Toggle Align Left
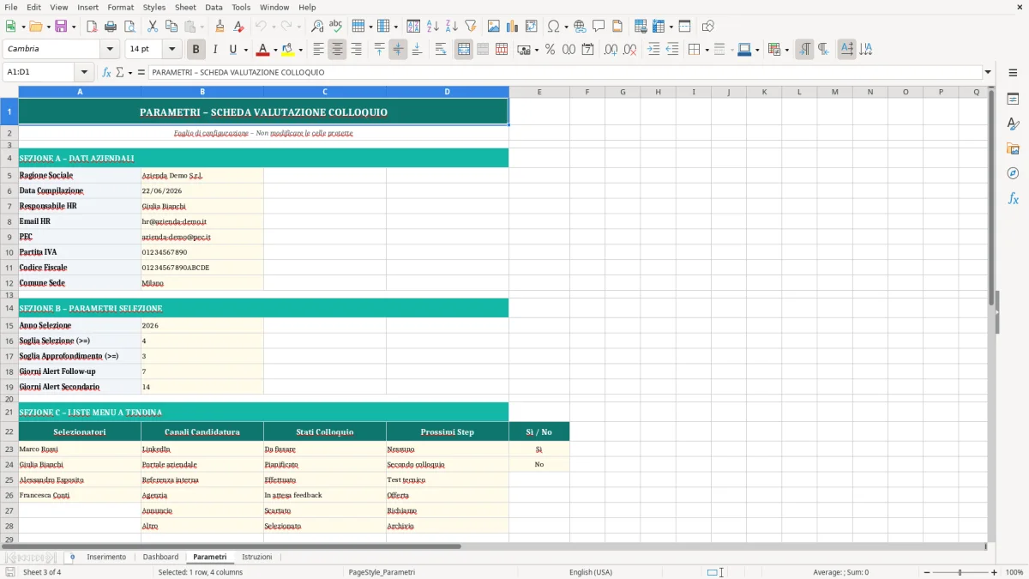This screenshot has width=1029, height=579. pos(318,50)
